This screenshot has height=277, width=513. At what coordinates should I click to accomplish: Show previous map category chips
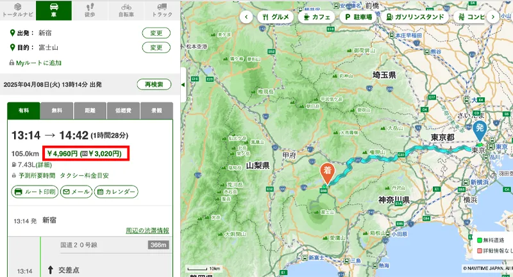[246, 17]
